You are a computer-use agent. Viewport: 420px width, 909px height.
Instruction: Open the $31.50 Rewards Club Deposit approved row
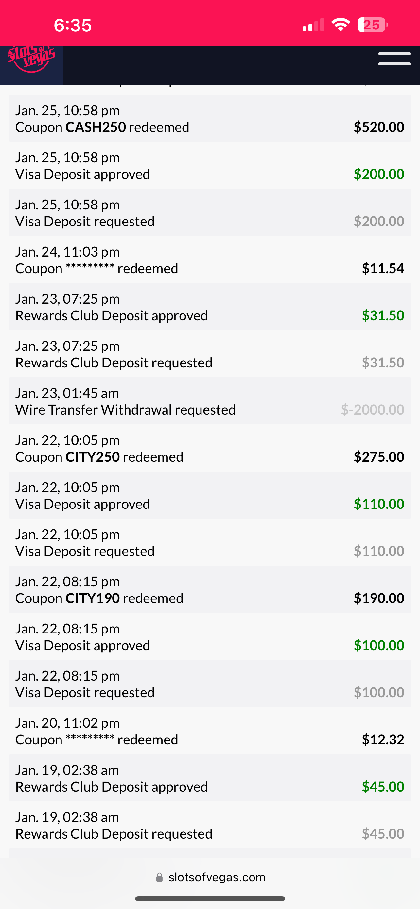pos(210,307)
